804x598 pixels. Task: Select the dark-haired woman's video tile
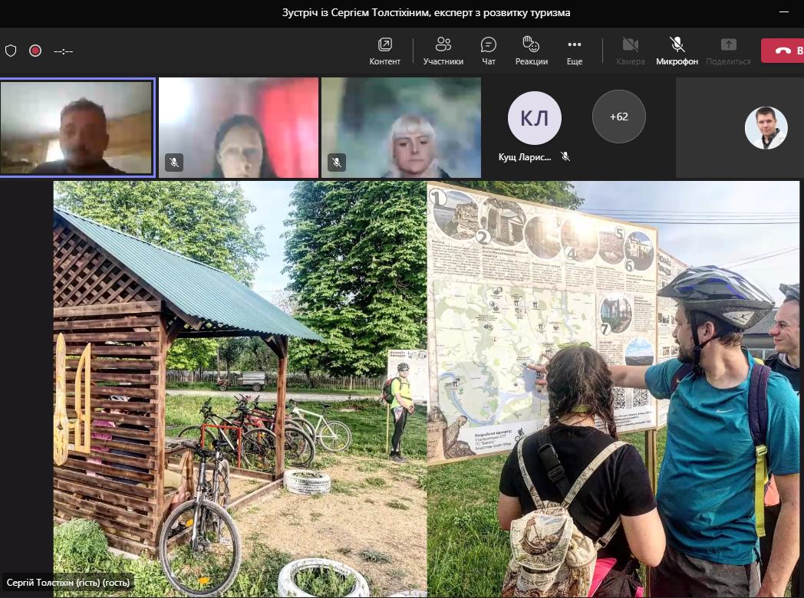[239, 127]
